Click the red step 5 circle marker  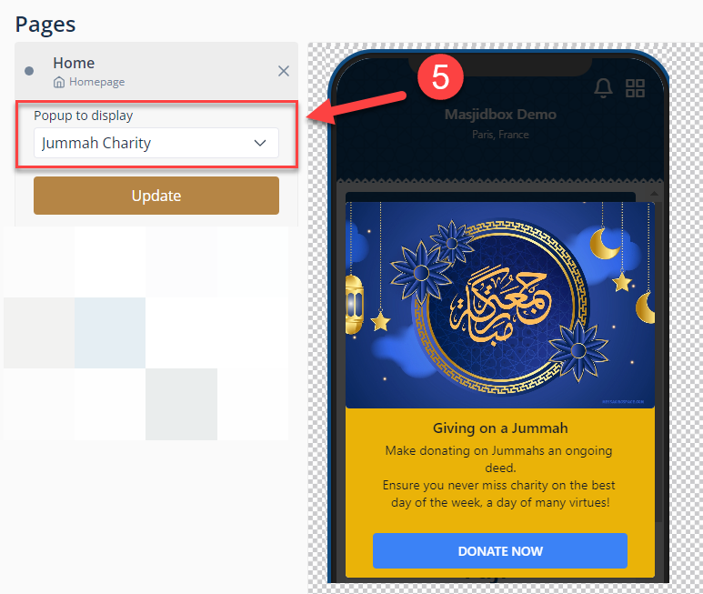[440, 76]
